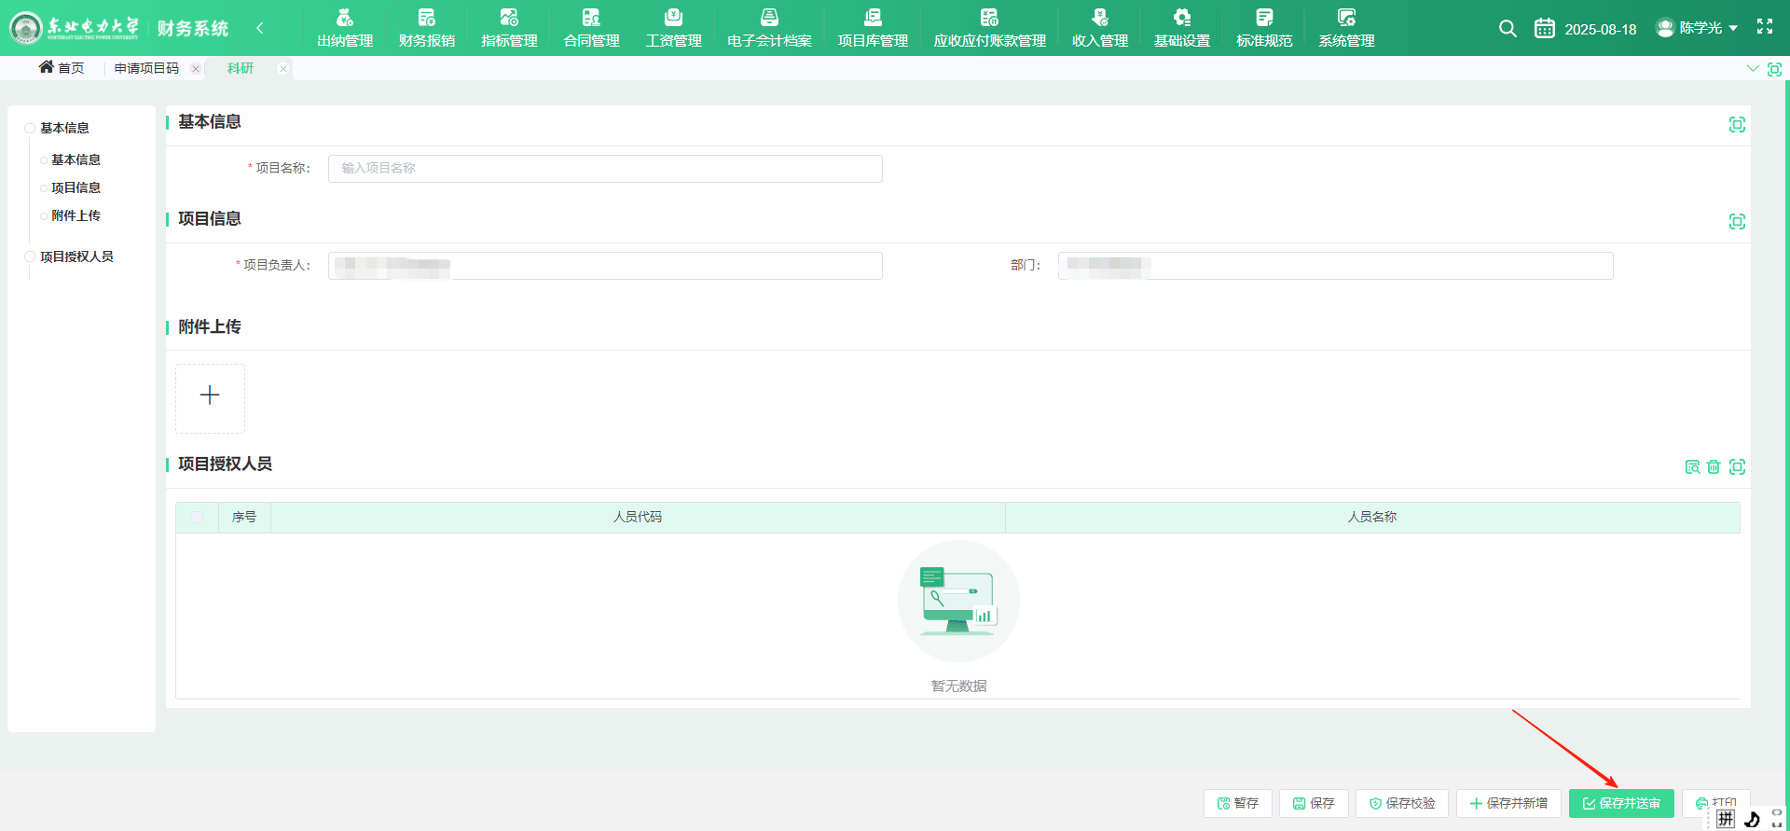Viewport: 1790px width, 831px height.
Task: Close the 申请项目码 tab
Action: click(196, 69)
